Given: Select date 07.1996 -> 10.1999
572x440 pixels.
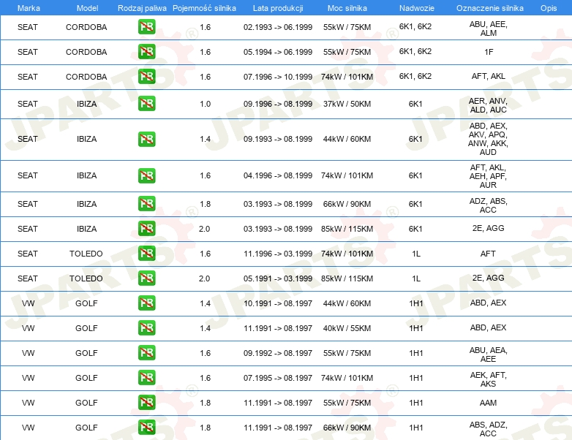Looking at the screenshot, I should point(278,77).
